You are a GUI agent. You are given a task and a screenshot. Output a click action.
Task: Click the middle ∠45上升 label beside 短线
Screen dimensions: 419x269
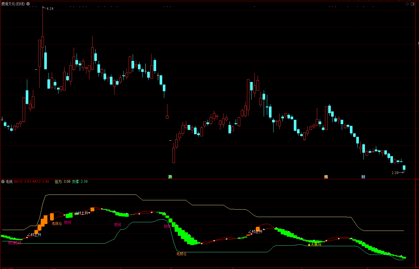coord(81,213)
